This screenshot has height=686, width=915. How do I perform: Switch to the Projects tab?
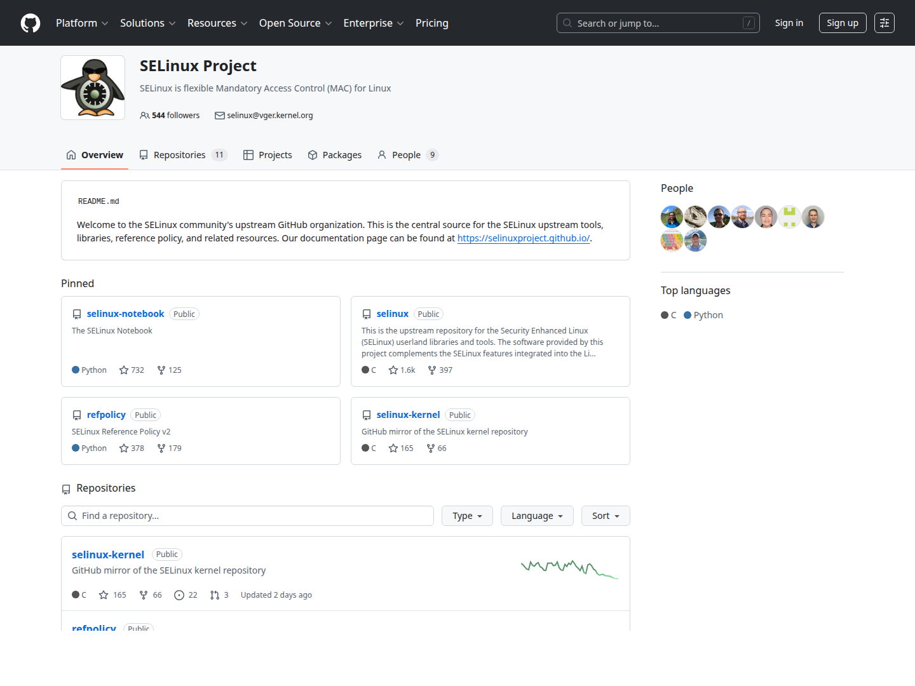268,155
